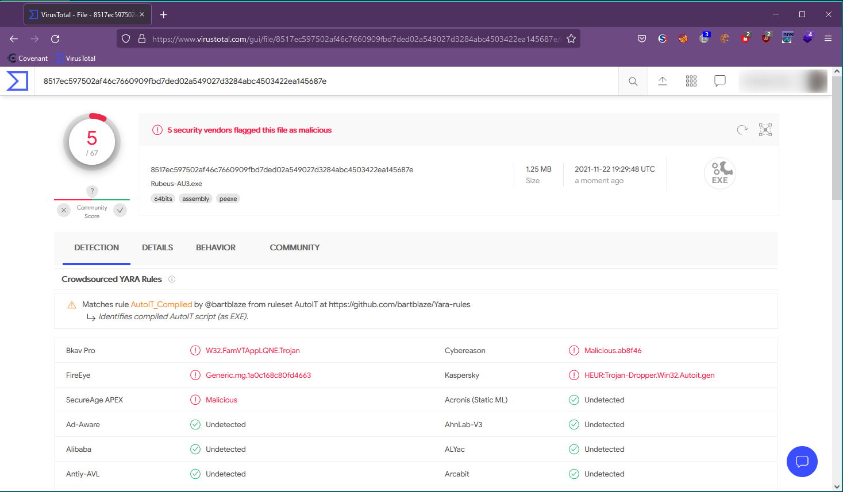Open the VirusTotal bookmark
Screen dimensions: 843x492
[75, 59]
